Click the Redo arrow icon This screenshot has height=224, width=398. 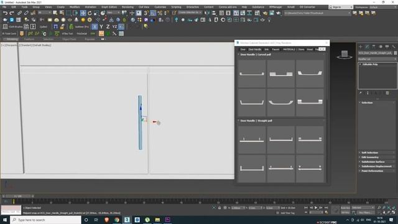tap(12, 13)
